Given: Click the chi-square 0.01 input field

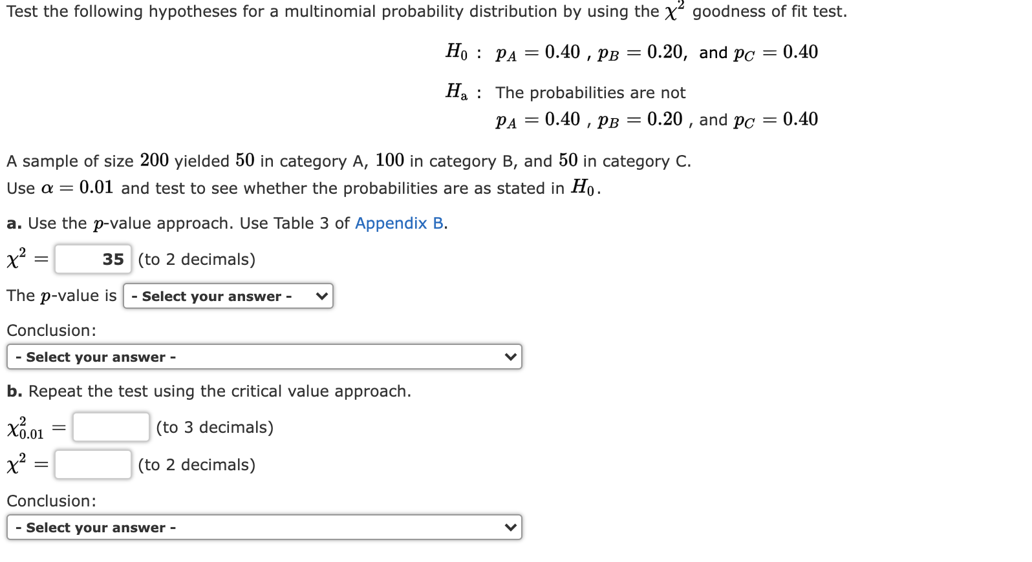Looking at the screenshot, I should [110, 426].
